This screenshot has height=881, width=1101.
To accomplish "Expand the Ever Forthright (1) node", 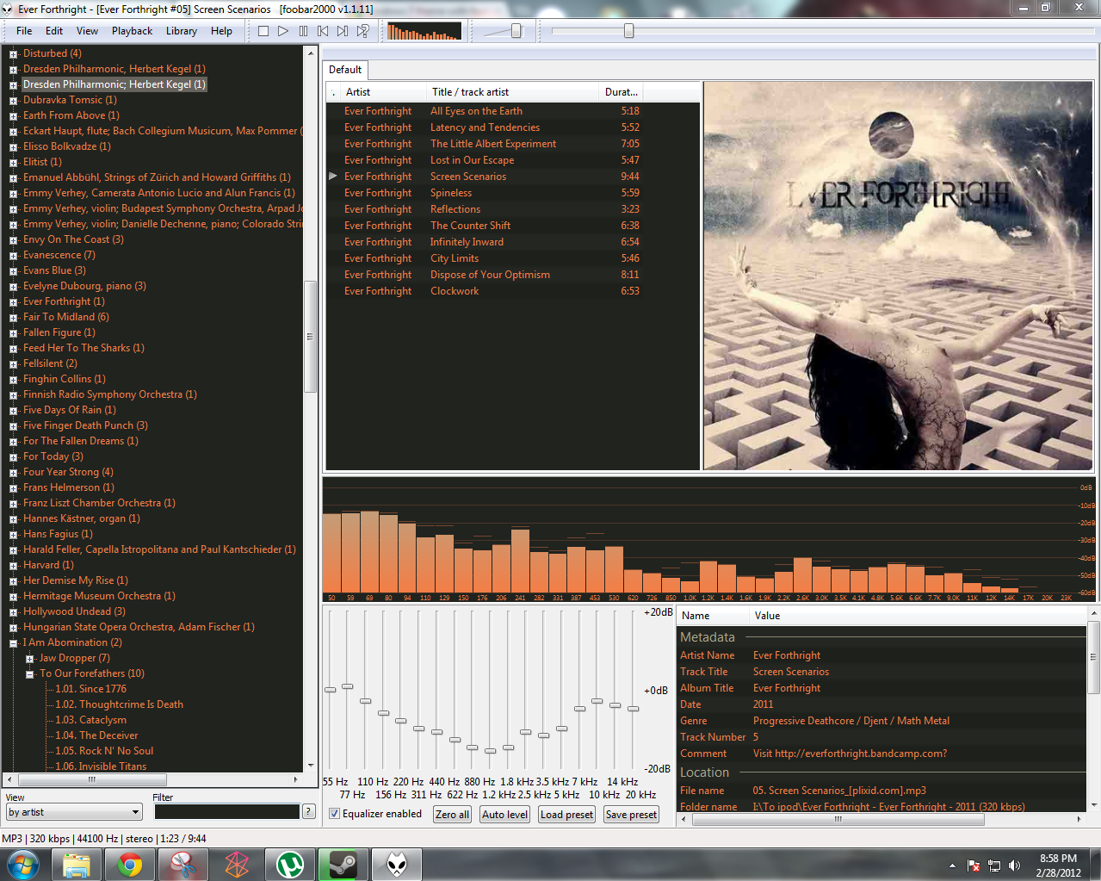I will pos(13,302).
